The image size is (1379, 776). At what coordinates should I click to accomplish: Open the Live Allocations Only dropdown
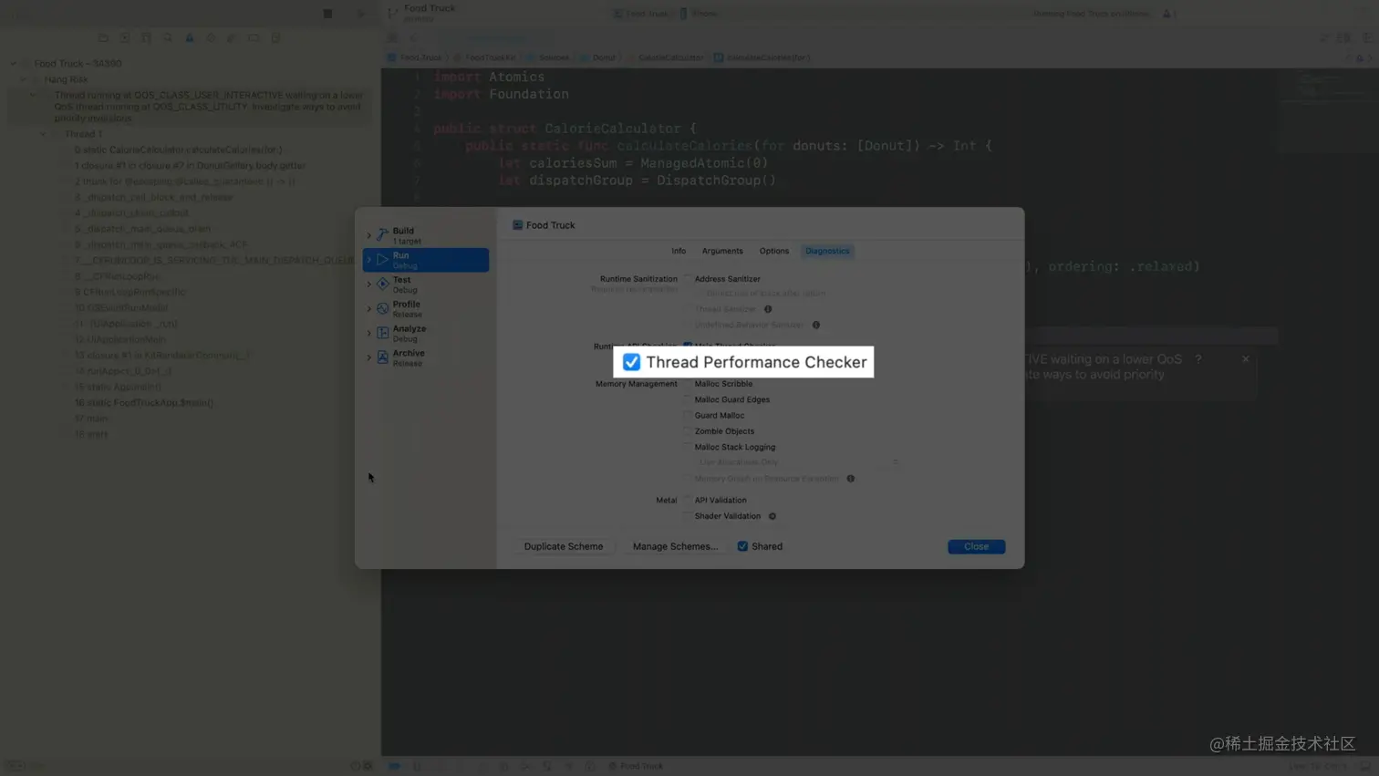798,462
